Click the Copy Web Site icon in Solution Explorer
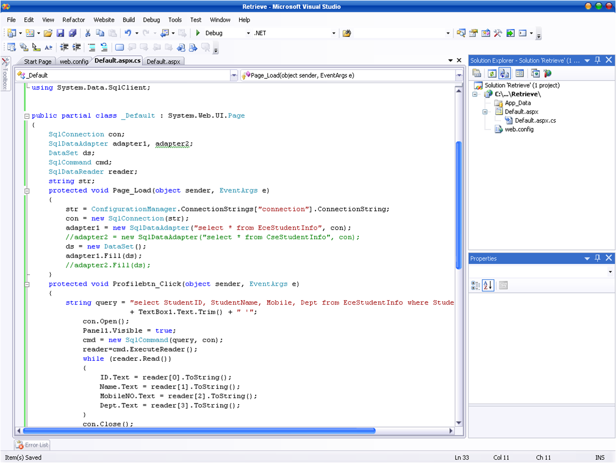This screenshot has height=463, width=616. (535, 73)
